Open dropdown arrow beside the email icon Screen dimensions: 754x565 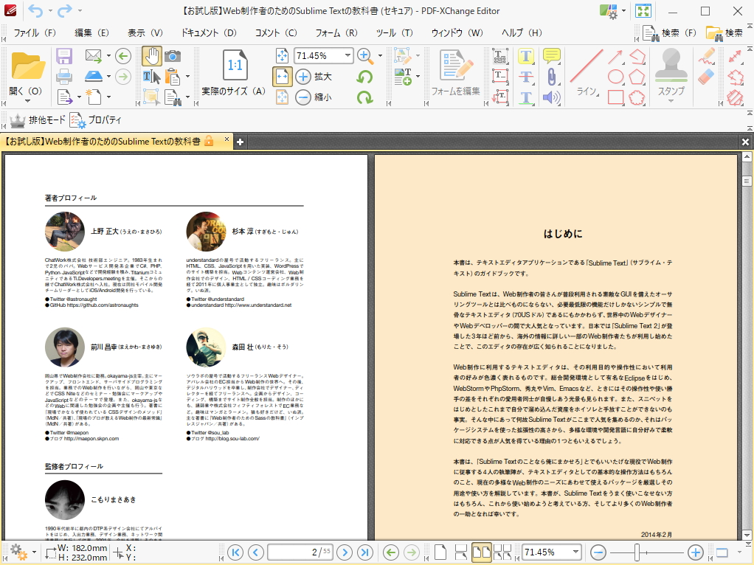(x=108, y=56)
